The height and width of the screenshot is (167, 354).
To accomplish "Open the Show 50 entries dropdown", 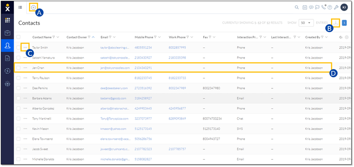I will click(306, 23).
